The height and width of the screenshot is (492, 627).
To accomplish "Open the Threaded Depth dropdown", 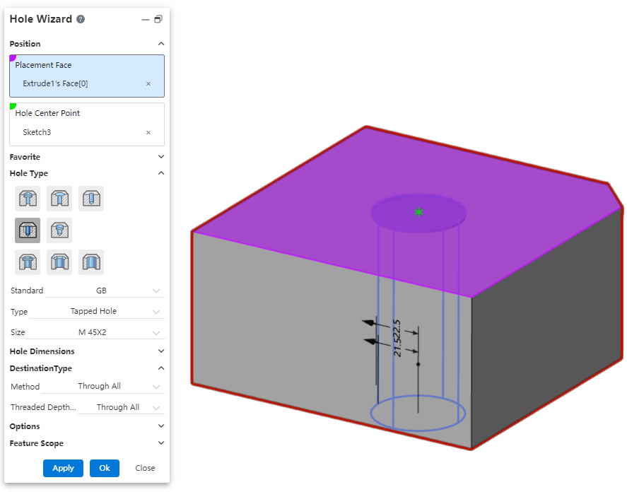I will click(120, 408).
